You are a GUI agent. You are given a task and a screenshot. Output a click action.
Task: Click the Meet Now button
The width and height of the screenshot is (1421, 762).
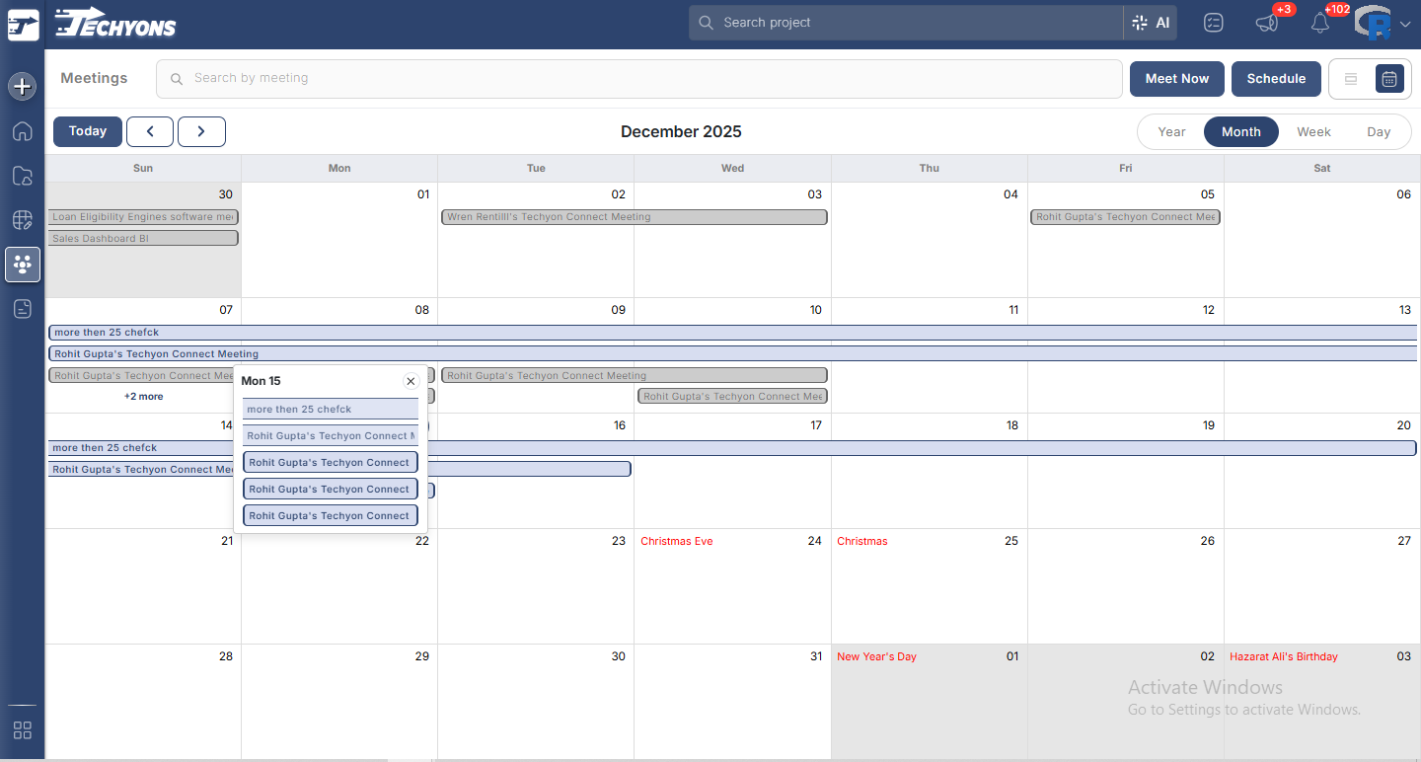coord(1176,79)
